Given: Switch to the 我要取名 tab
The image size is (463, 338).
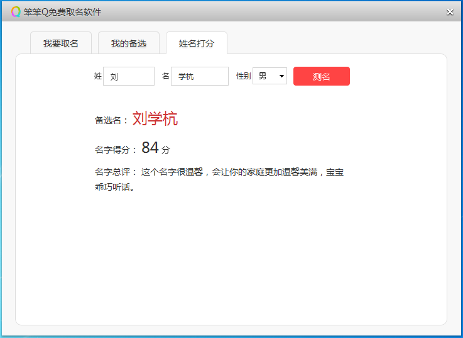Looking at the screenshot, I should pyautogui.click(x=61, y=43).
